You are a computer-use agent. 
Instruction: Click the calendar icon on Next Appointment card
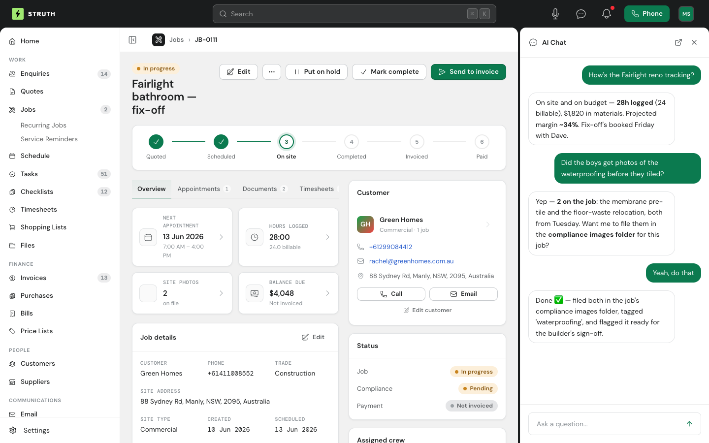pos(148,237)
